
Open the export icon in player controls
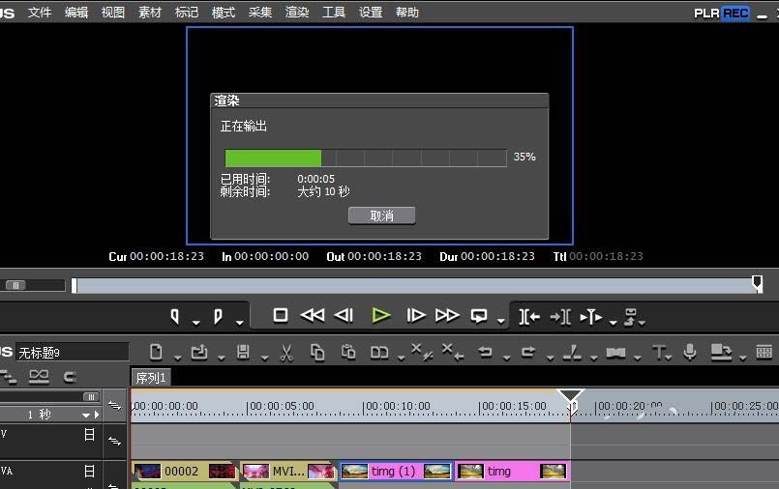pyautogui.click(x=631, y=316)
